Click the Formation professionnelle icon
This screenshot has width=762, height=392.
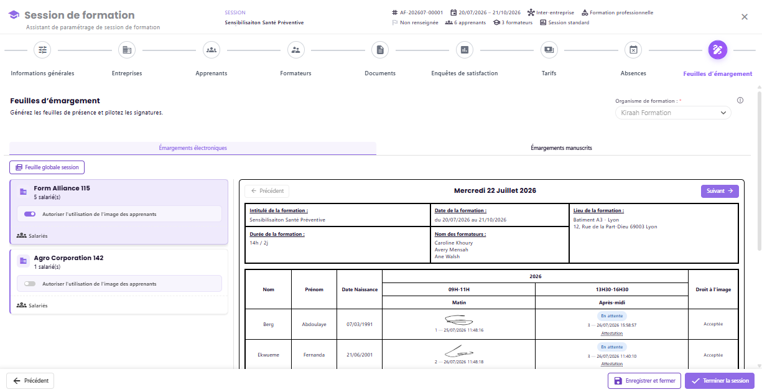tap(585, 12)
